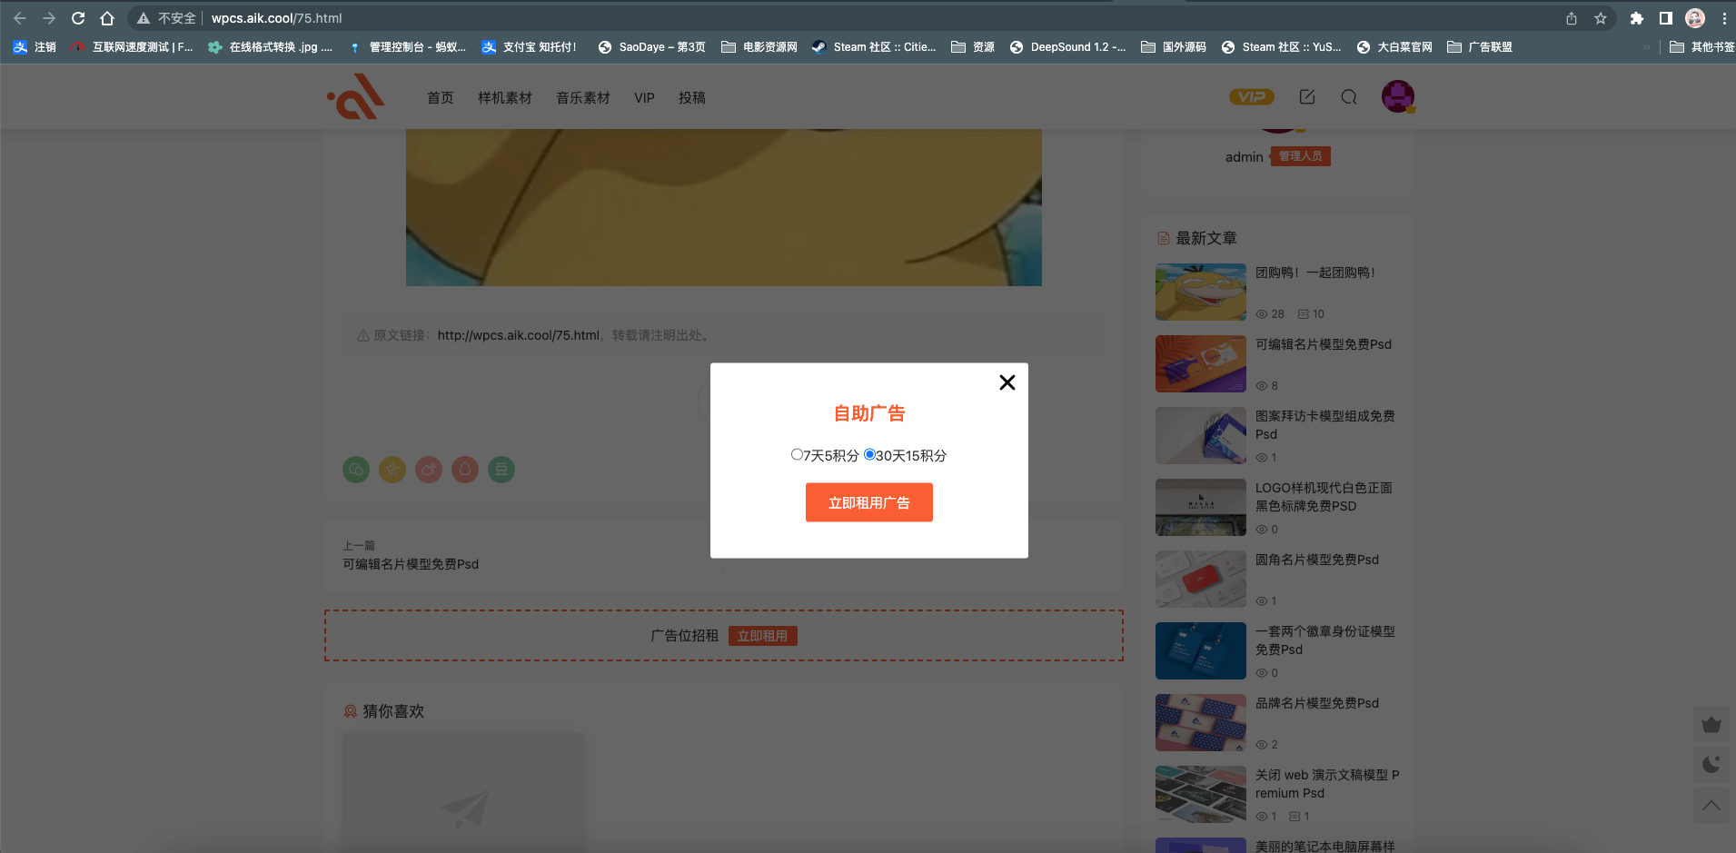Click the orange business card thumbnail
The width and height of the screenshot is (1736, 853).
[1201, 363]
